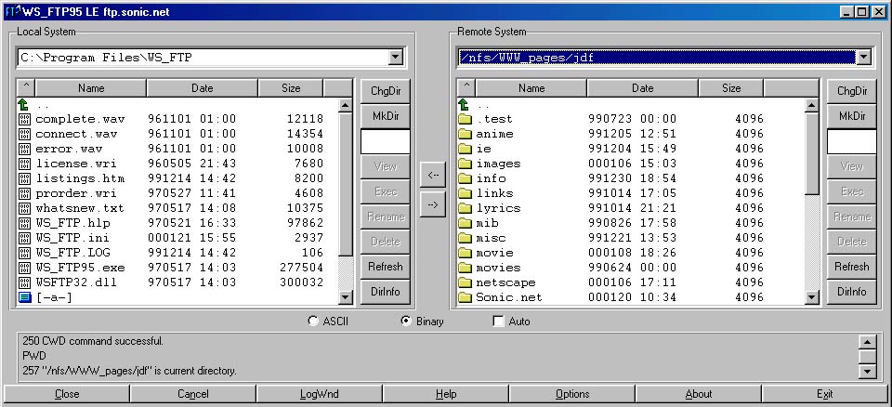Image resolution: width=892 pixels, height=407 pixels.
Task: Sort remote files by Size column
Action: [x=731, y=88]
